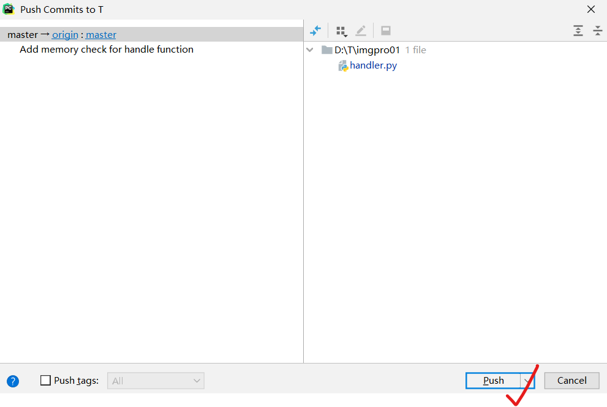The image size is (607, 407).
Task: Enable the Push tags checkbox
Action: (46, 380)
